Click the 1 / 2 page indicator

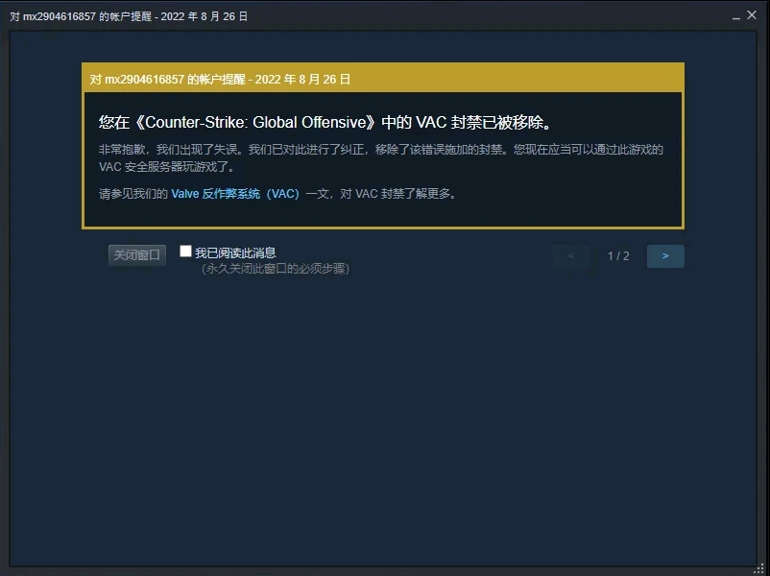[618, 255]
